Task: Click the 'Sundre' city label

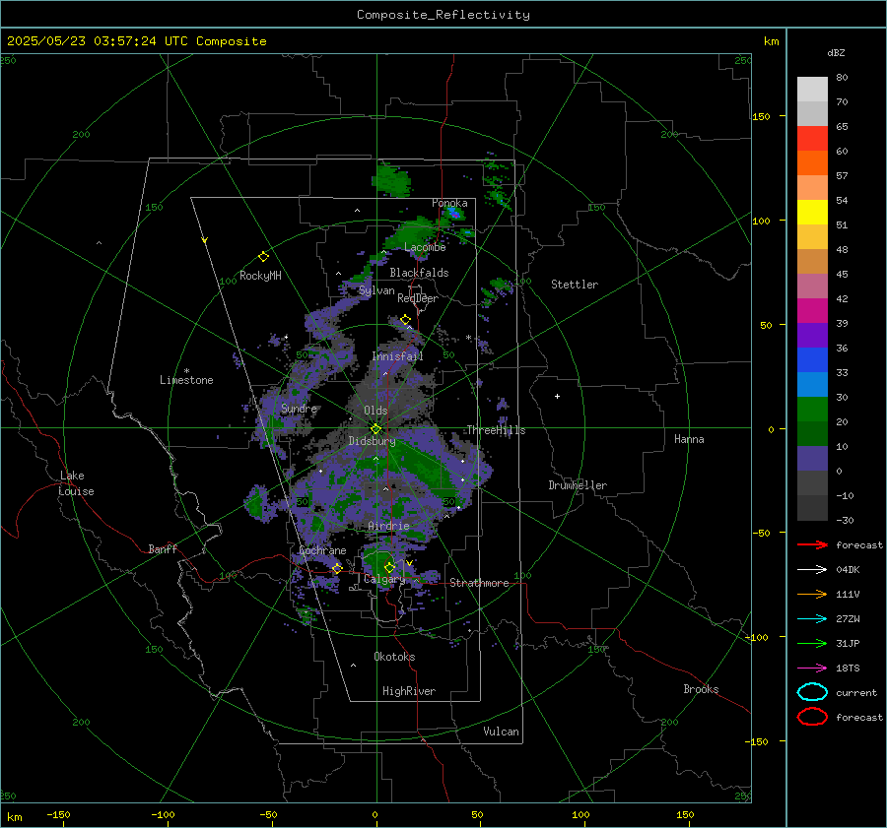Action: 299,408
